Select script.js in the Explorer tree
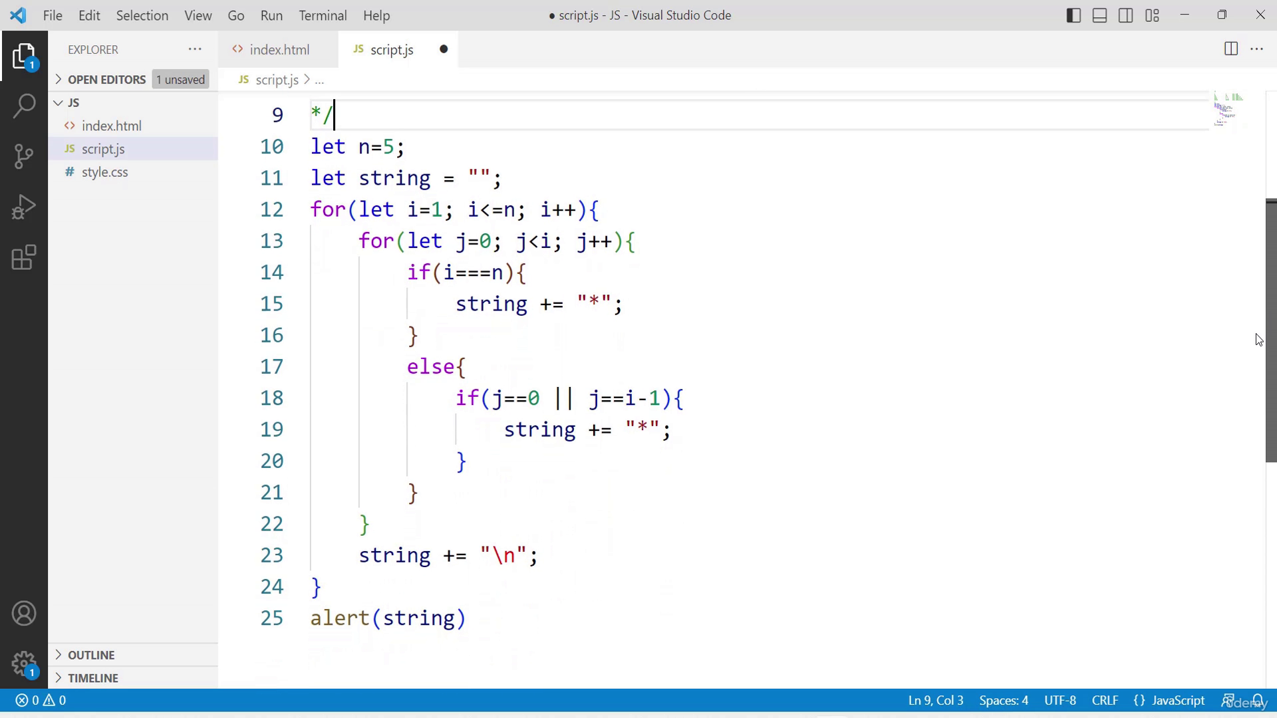Viewport: 1277px width, 718px height. [133, 149]
